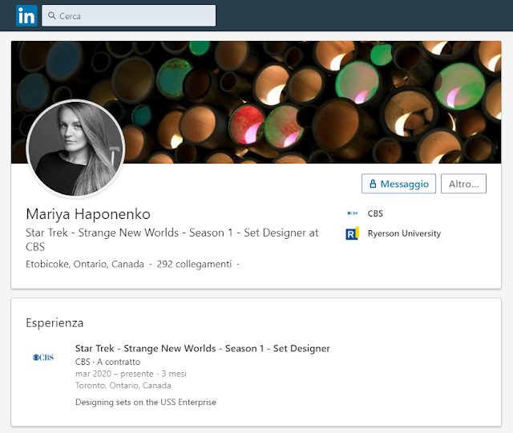Send a message via Messaggio button
This screenshot has width=513, height=433.
pyautogui.click(x=398, y=184)
